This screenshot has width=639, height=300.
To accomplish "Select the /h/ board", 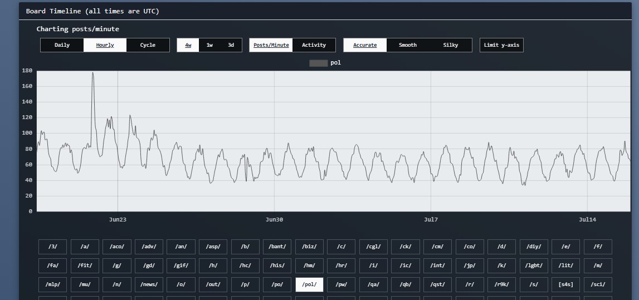I will 213,266.
